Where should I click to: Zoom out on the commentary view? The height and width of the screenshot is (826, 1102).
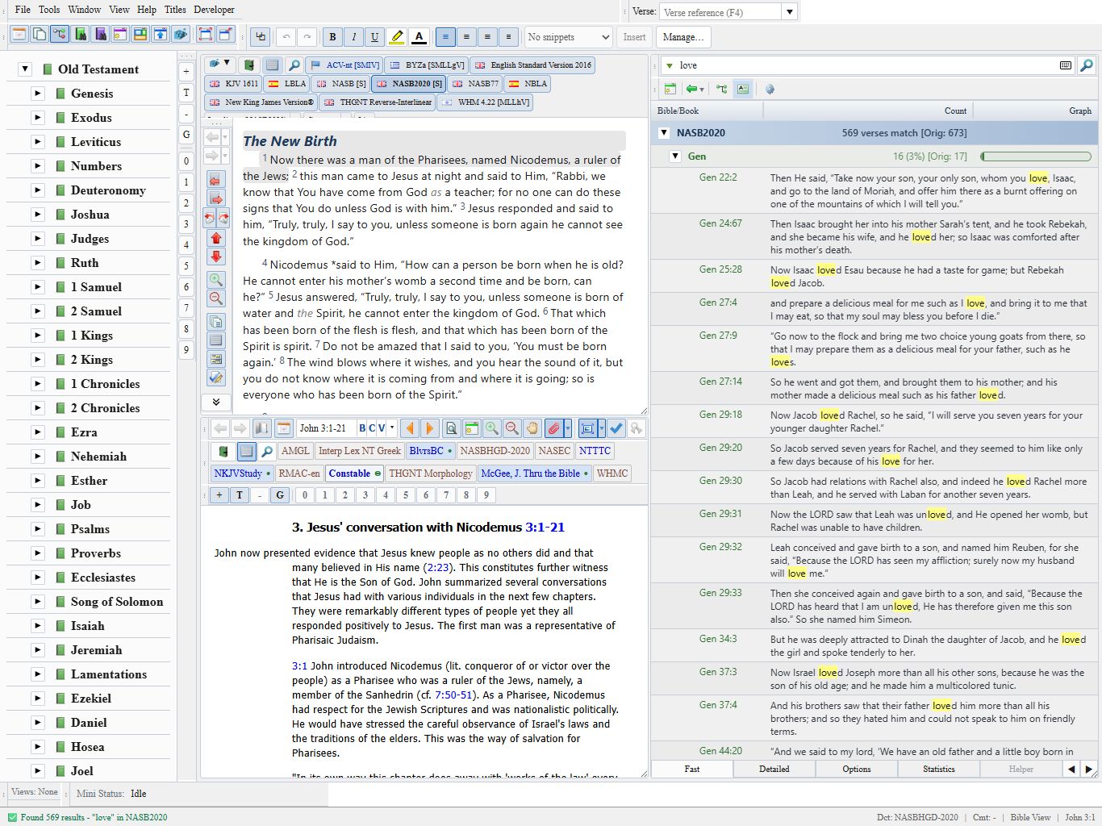(511, 428)
